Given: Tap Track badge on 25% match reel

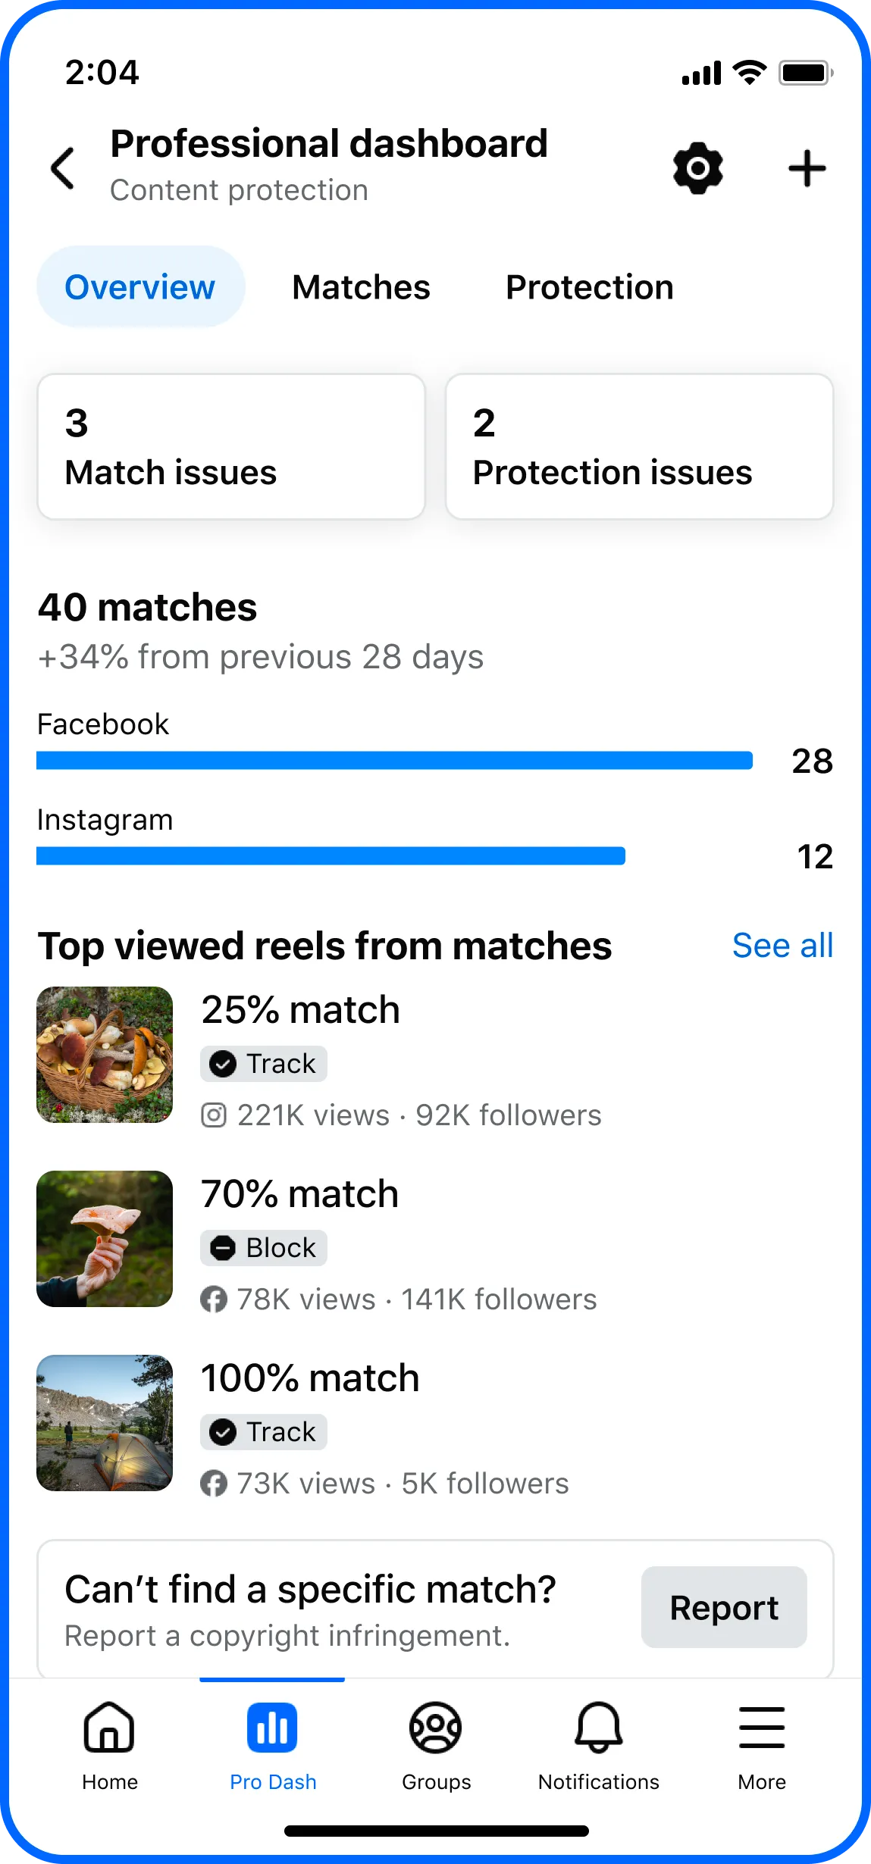Looking at the screenshot, I should tap(264, 1064).
